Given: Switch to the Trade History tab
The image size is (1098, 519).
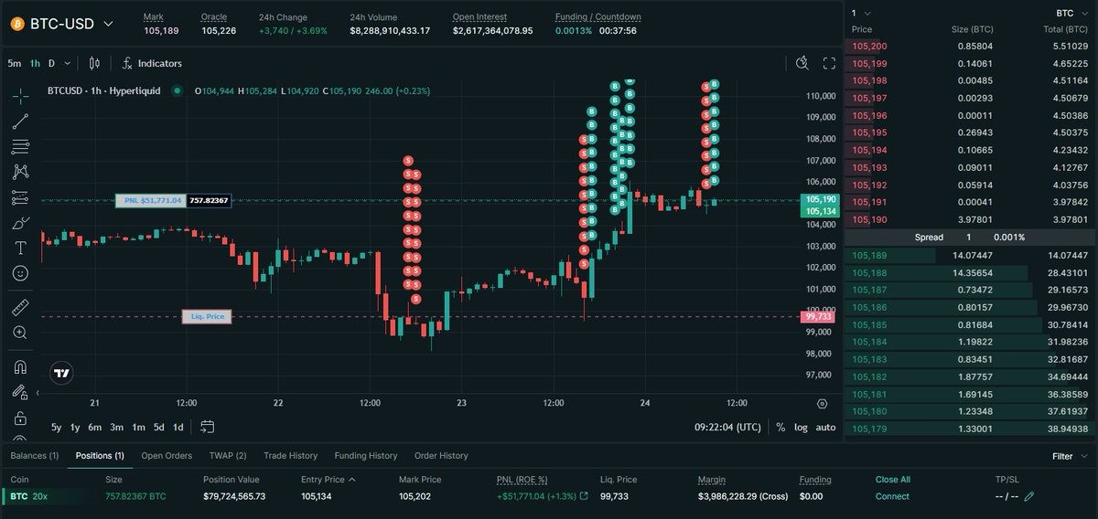Looking at the screenshot, I should pyautogui.click(x=290, y=456).
